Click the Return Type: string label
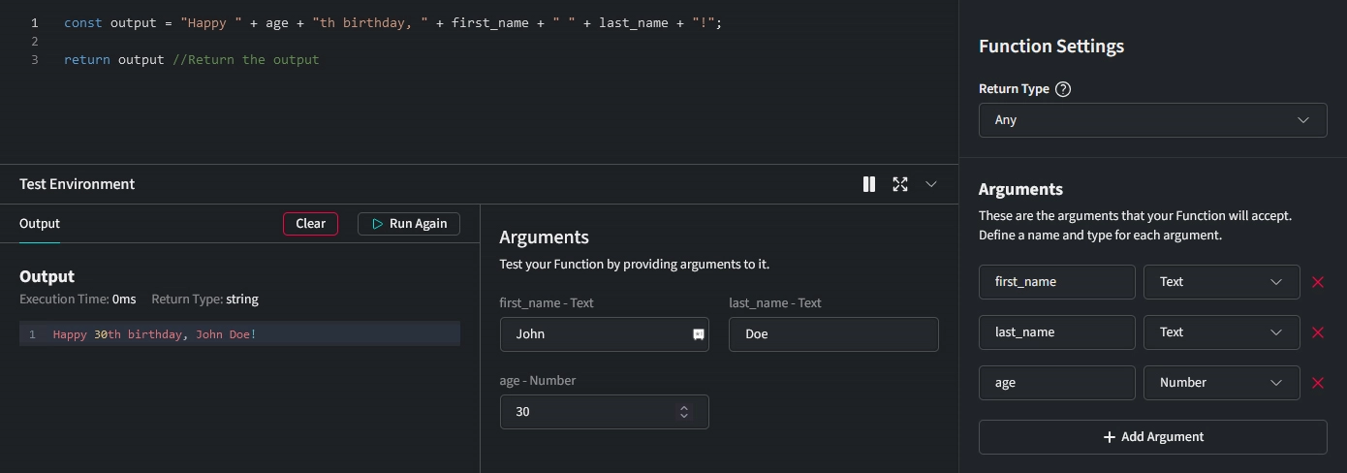Screen dimensions: 1347x473 (204, 300)
